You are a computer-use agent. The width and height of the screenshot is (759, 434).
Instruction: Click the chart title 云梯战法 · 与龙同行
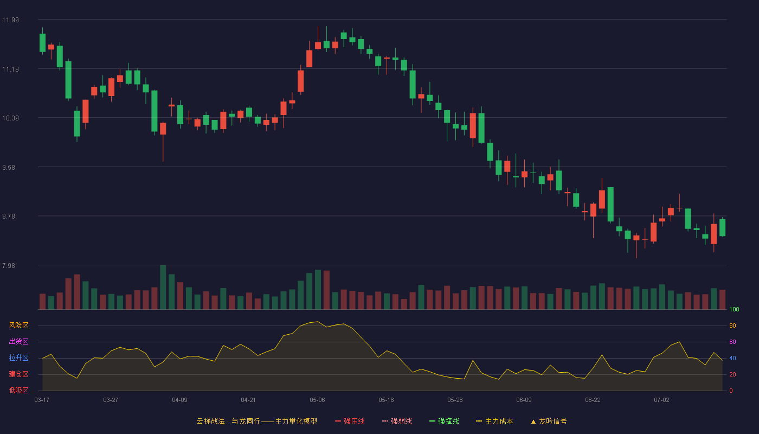pos(228,421)
